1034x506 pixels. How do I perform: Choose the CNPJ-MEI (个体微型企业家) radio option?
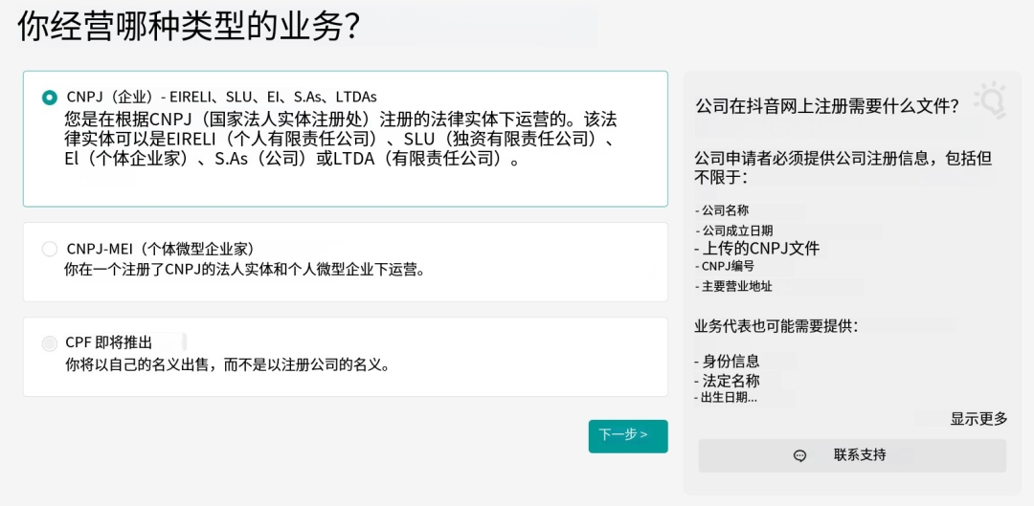50,249
